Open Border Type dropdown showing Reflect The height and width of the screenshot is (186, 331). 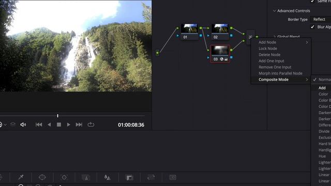coord(321,19)
